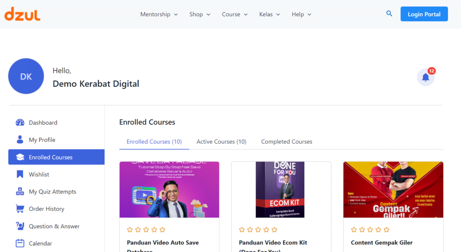
Task: Switch to the Active Courses tab
Action: (x=221, y=142)
